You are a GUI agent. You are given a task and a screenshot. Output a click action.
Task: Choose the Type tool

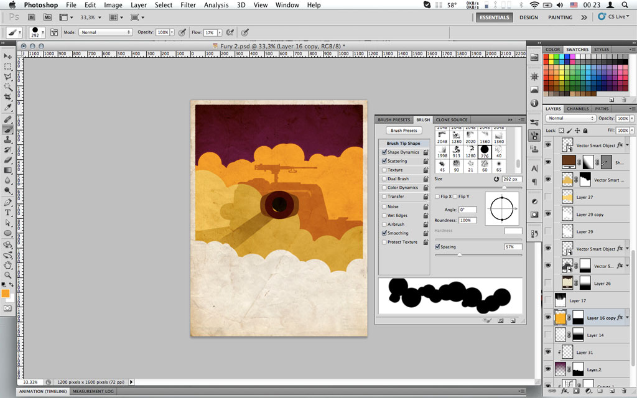click(x=8, y=212)
